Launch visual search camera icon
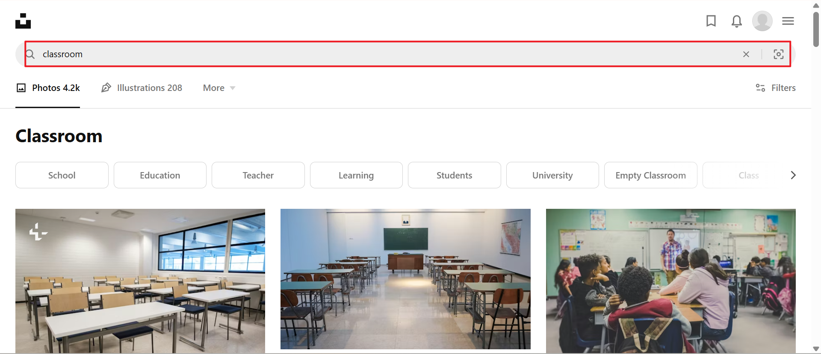 (779, 54)
